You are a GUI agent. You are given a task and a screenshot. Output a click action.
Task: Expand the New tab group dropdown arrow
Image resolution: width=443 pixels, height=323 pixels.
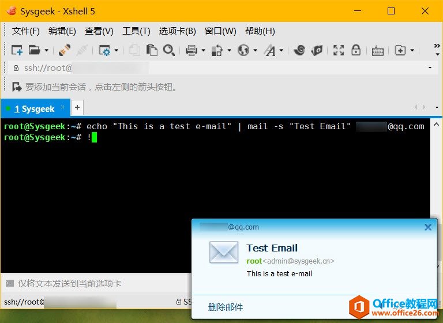pyautogui.click(x=412, y=51)
